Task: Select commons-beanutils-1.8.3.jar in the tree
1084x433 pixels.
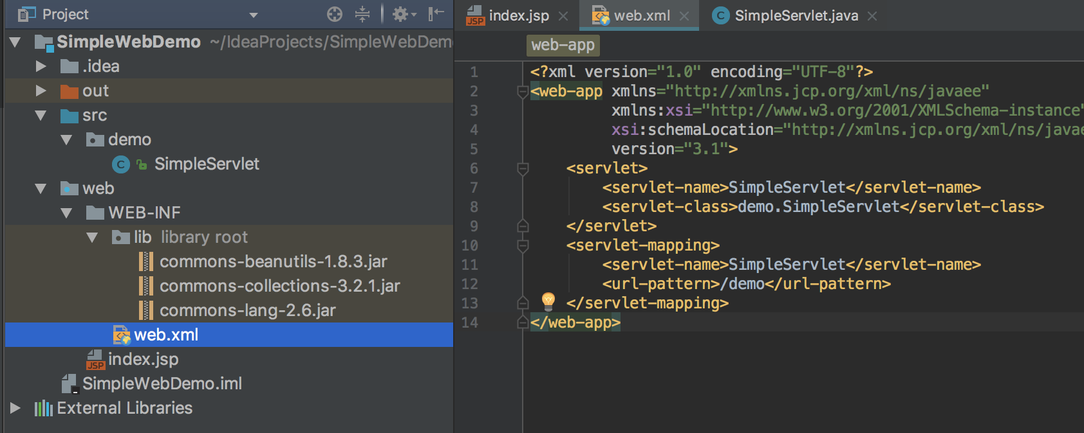Action: pyautogui.click(x=274, y=261)
